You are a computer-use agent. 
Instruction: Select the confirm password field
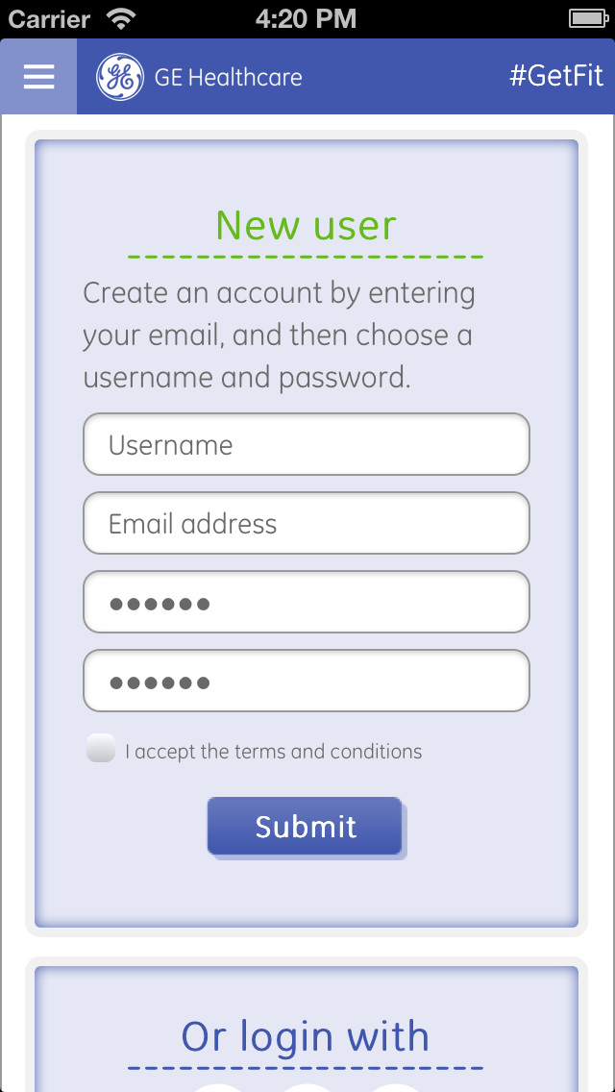pos(307,681)
